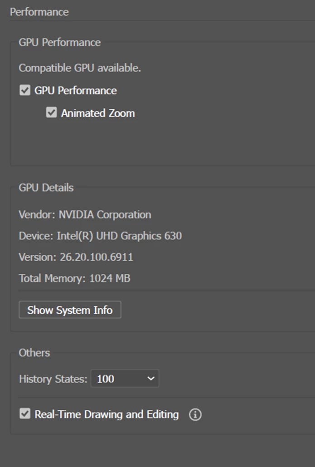Click the GPU Performance checkbox label text
Viewport: 315px width, 467px height.
tap(76, 91)
